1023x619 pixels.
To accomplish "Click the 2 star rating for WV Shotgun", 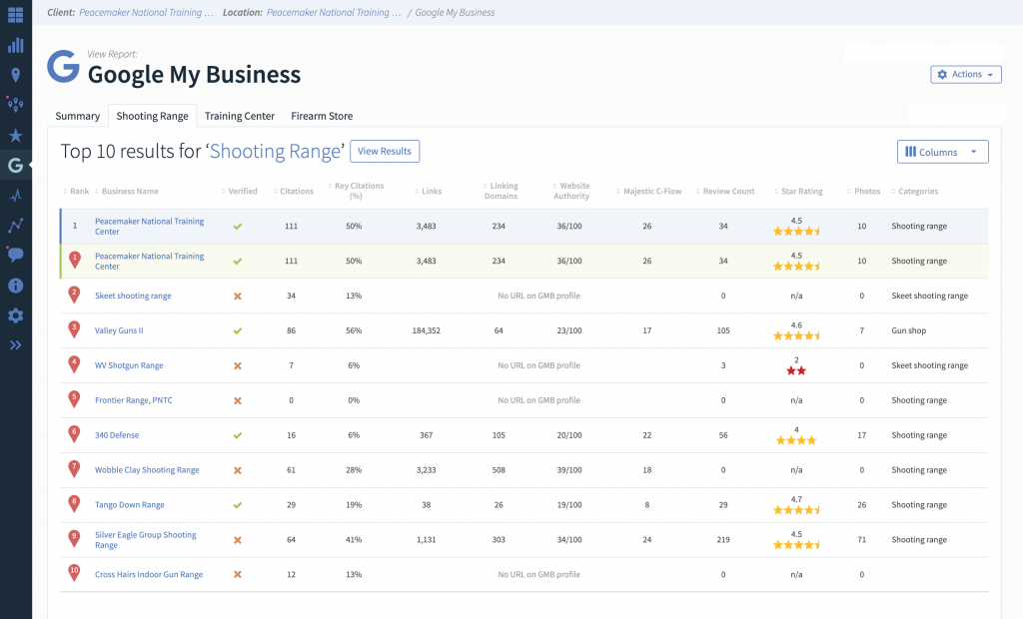I will coord(796,366).
